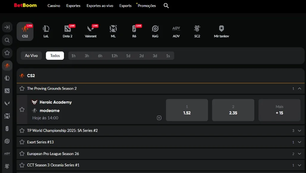
Task: Expand the sidebar with arrow icon
Action: 7,27
